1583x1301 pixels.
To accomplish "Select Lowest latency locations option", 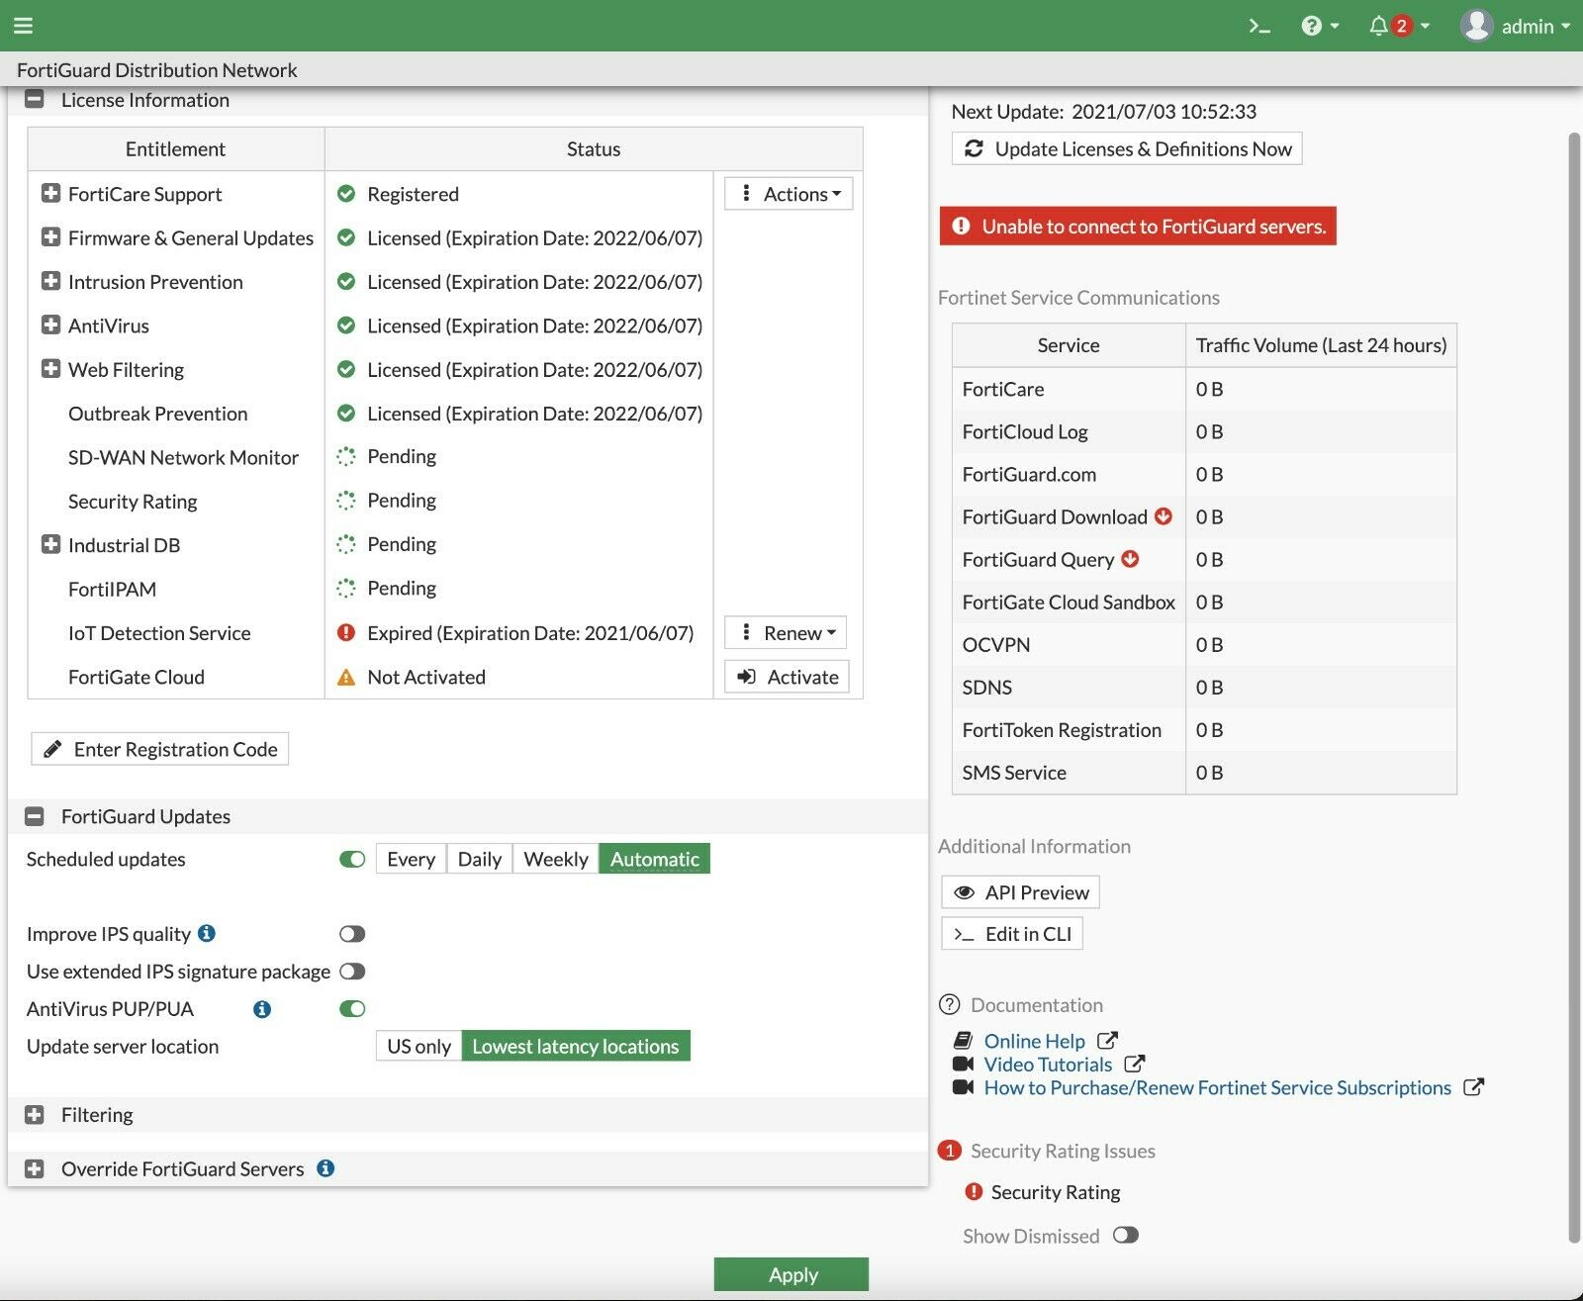I will (x=576, y=1046).
